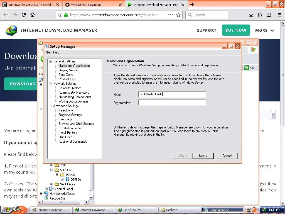This screenshot has height=214, width=285.
Task: Close the WinCDEmu - Download tab
Action: pos(120,5)
